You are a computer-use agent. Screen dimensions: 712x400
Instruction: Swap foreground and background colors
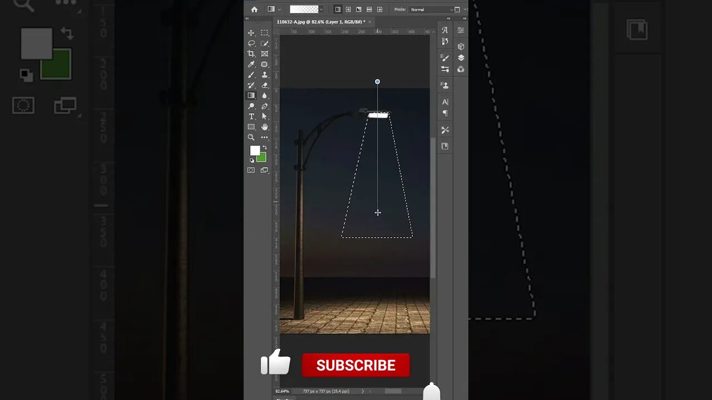[x=265, y=147]
